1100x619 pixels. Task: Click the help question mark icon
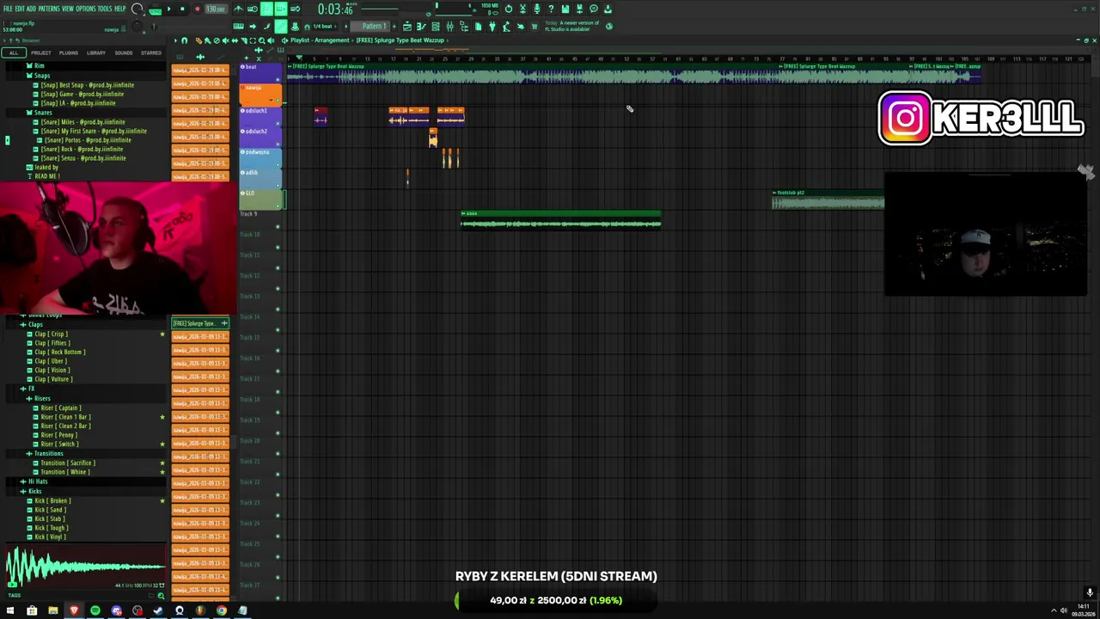pyautogui.click(x=551, y=9)
